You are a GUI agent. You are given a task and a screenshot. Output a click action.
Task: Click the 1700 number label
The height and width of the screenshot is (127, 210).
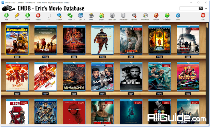[159, 57]
